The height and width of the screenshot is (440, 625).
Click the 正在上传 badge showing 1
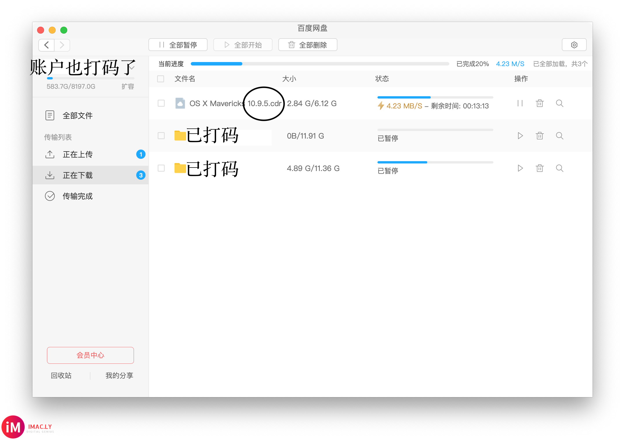[x=141, y=154]
